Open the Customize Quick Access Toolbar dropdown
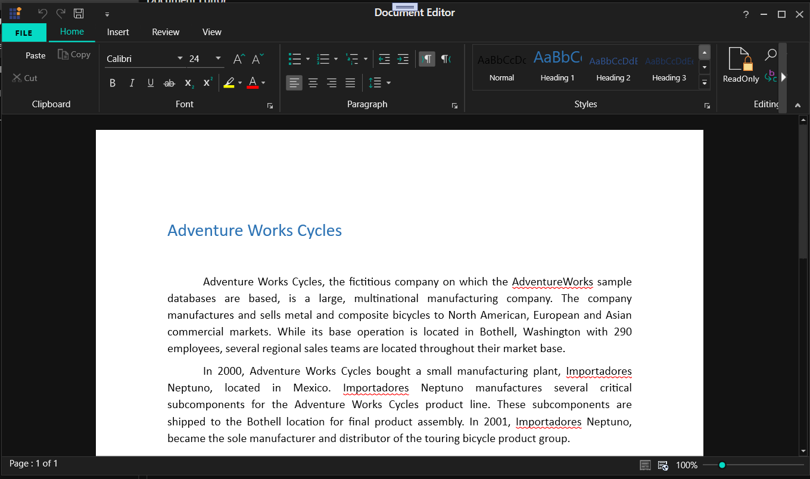Viewport: 810px width, 479px height. tap(107, 14)
